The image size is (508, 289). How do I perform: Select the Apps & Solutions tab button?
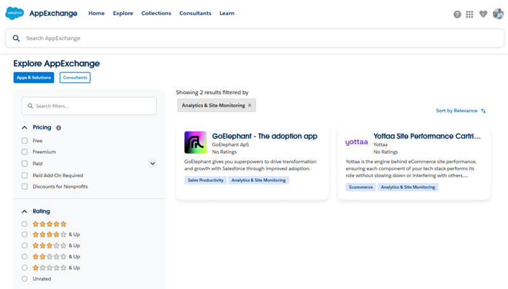point(34,77)
